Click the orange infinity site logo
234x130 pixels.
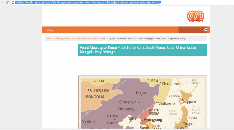(194, 16)
